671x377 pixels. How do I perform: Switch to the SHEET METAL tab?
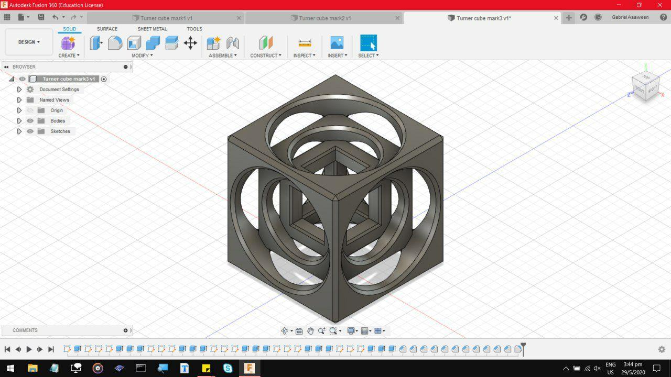[x=152, y=29]
